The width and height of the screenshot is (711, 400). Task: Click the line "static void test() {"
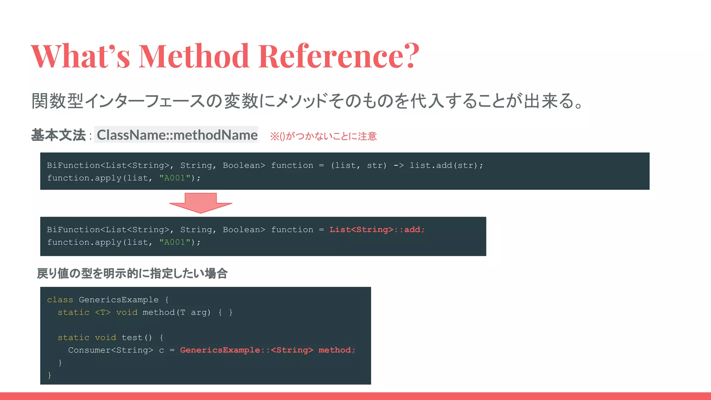[x=110, y=337]
